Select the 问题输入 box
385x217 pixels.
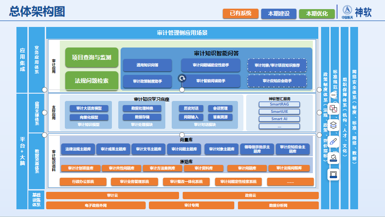tap(191, 117)
